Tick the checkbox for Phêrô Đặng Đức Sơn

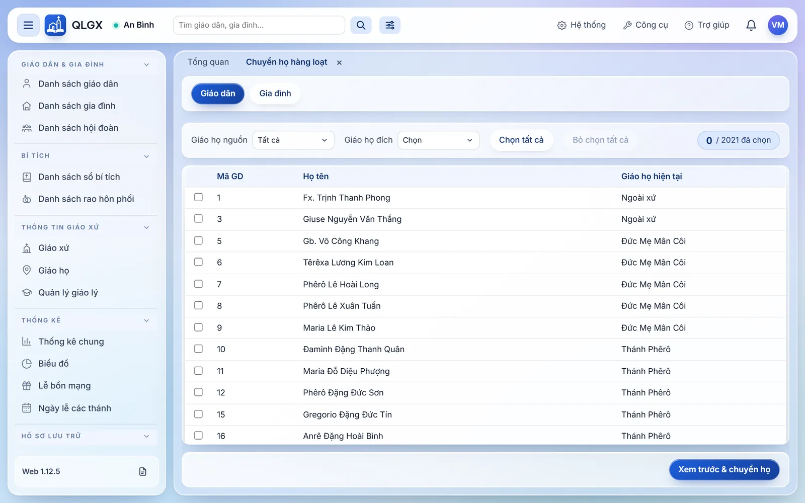[199, 392]
